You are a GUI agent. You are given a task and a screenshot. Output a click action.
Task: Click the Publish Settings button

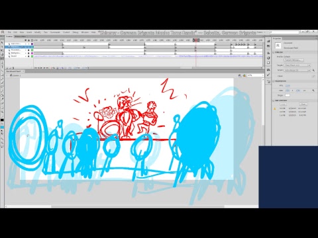tap(293, 60)
